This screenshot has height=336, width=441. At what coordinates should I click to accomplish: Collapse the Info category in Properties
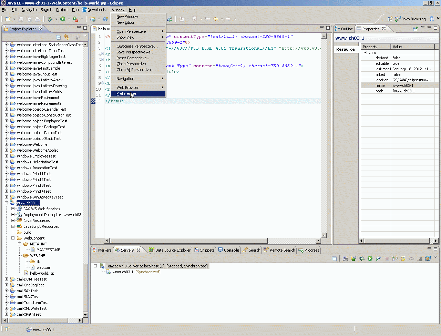click(365, 52)
